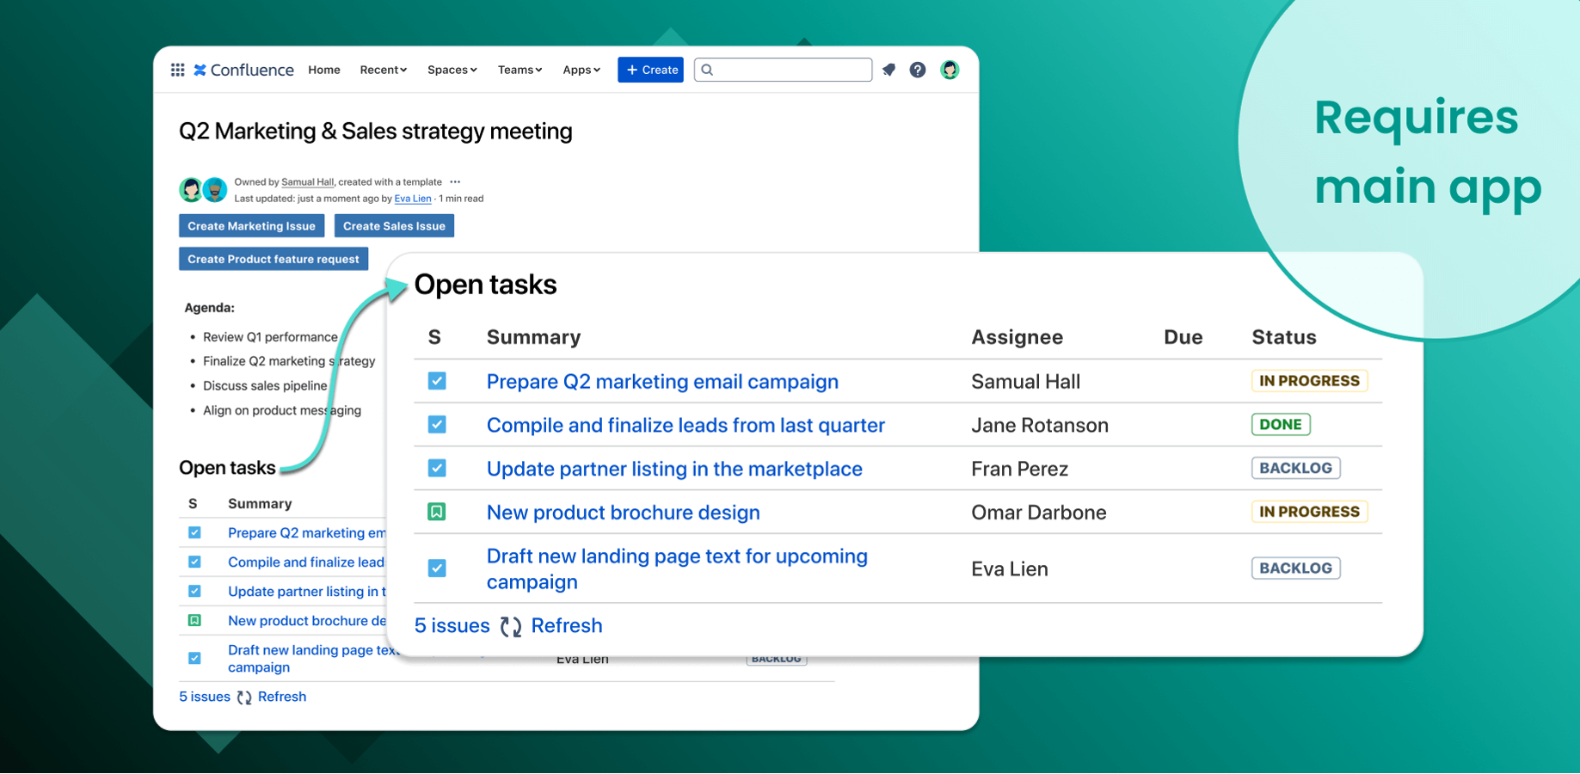Click the Assignee column header
1580x774 pixels.
click(x=1017, y=337)
